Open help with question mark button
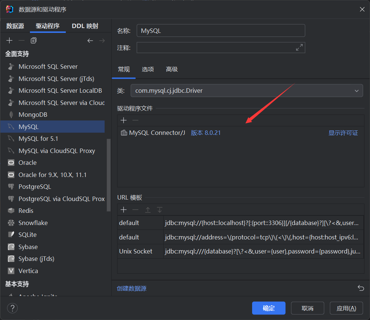The image size is (370, 320). pyautogui.click(x=12, y=308)
